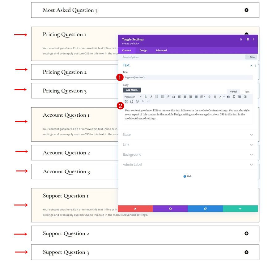This screenshot has width=272, height=272.
Task: Discard changes with red X button
Action: (x=135, y=209)
